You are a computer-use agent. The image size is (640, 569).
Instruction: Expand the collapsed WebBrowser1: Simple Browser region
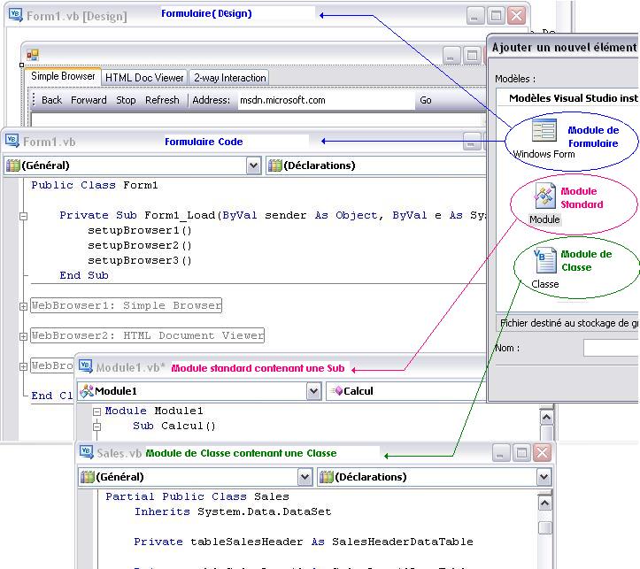(x=23, y=305)
